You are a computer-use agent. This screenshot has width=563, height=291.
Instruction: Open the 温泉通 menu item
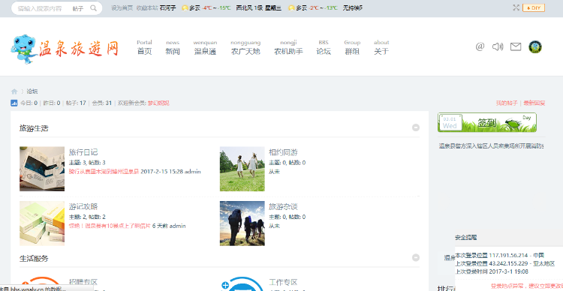[x=205, y=47]
